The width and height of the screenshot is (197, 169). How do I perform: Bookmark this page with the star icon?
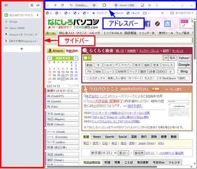pyautogui.click(x=94, y=5)
